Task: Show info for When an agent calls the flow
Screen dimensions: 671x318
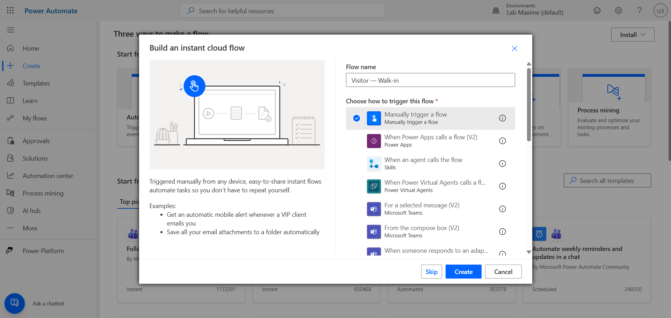Action: 502,164
